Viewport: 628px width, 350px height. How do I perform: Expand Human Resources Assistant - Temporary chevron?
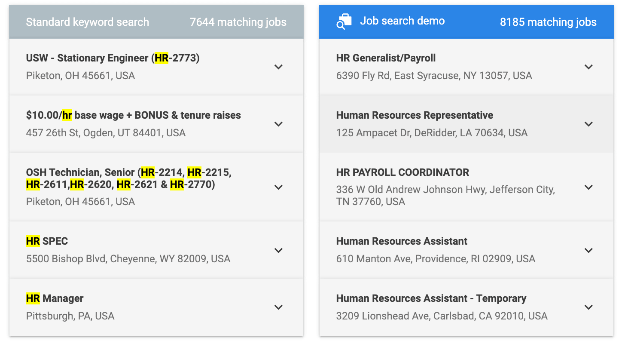click(x=588, y=307)
